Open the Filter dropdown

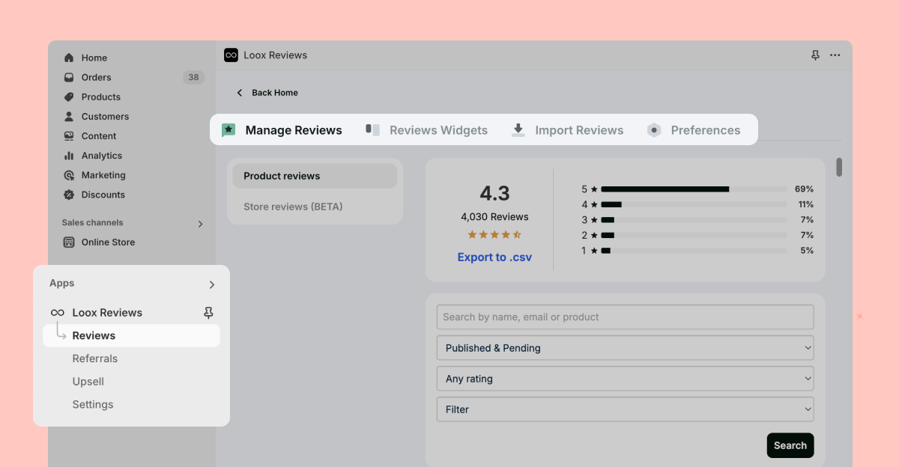coord(625,409)
